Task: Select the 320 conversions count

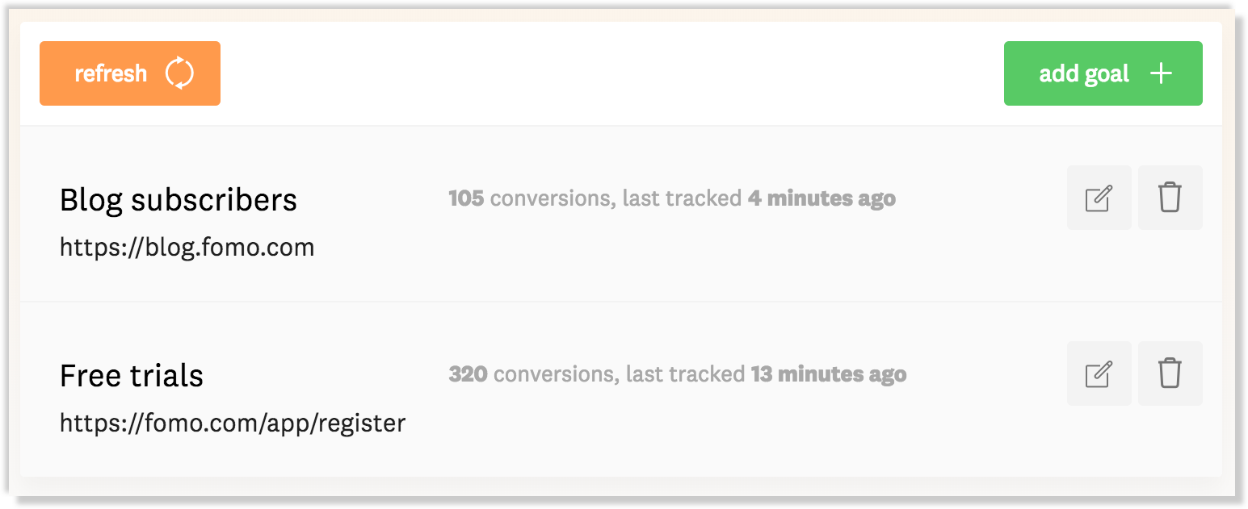Action: [468, 373]
